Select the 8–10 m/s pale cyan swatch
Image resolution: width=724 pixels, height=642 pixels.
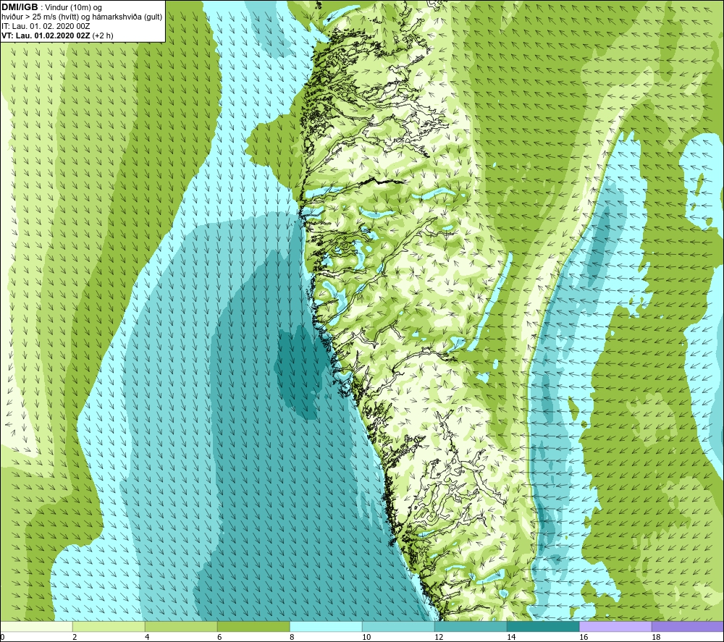click(326, 626)
